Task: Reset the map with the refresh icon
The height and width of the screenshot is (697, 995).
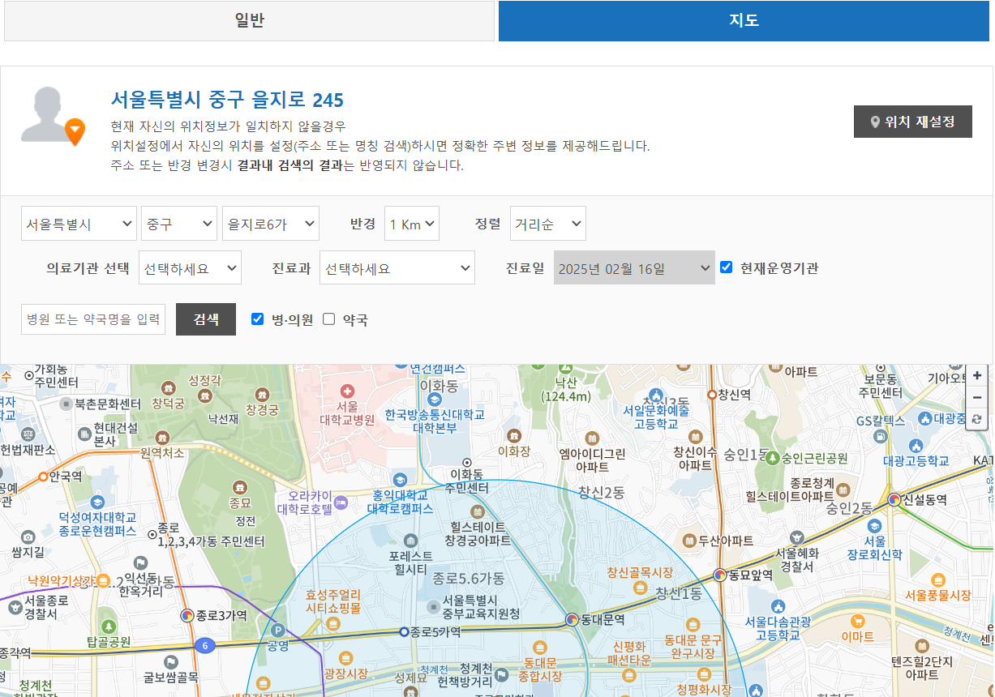Action: pyautogui.click(x=977, y=420)
